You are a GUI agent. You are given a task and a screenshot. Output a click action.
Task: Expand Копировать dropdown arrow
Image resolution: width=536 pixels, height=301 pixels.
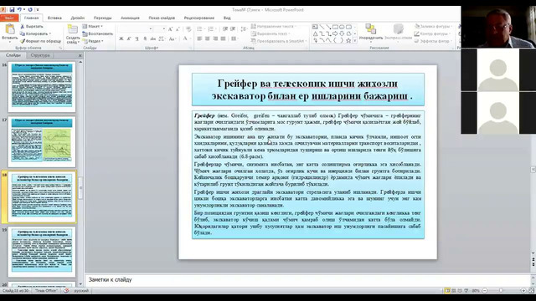pyautogui.click(x=50, y=33)
